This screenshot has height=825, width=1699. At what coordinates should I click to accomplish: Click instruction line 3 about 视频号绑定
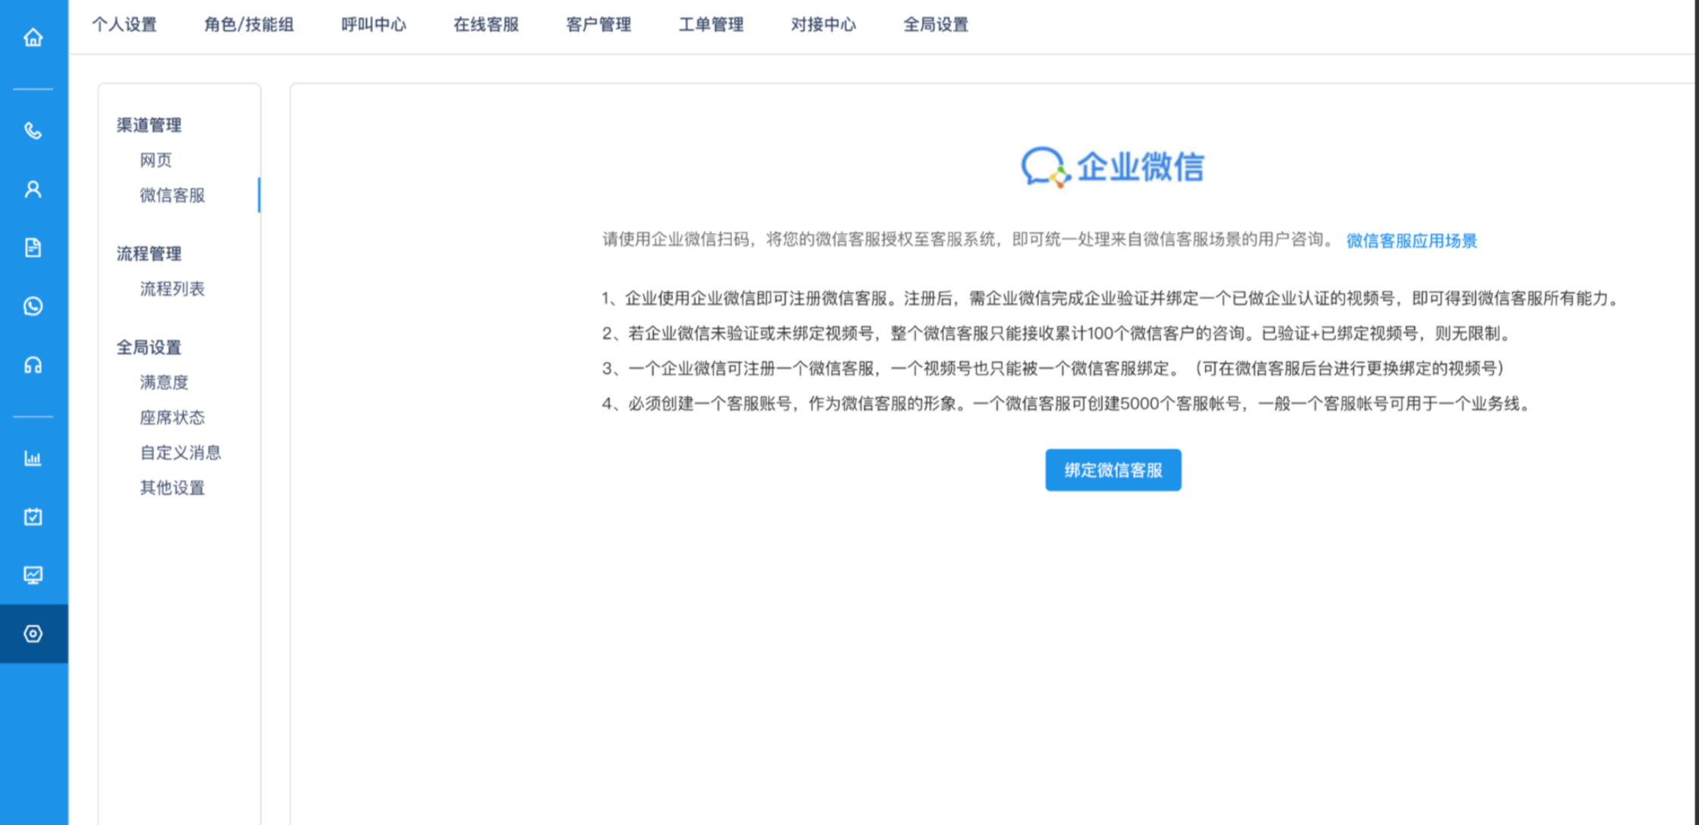1053,368
